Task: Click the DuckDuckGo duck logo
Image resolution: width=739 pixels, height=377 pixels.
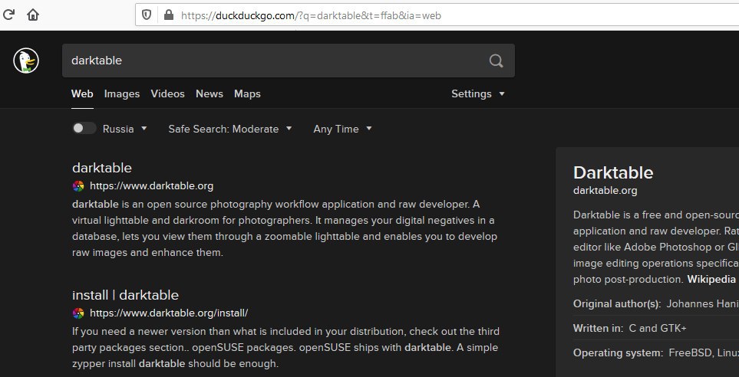Action: point(26,61)
